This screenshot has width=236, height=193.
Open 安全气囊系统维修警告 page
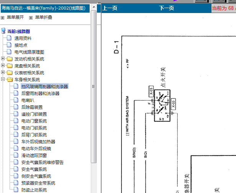pos(43,162)
